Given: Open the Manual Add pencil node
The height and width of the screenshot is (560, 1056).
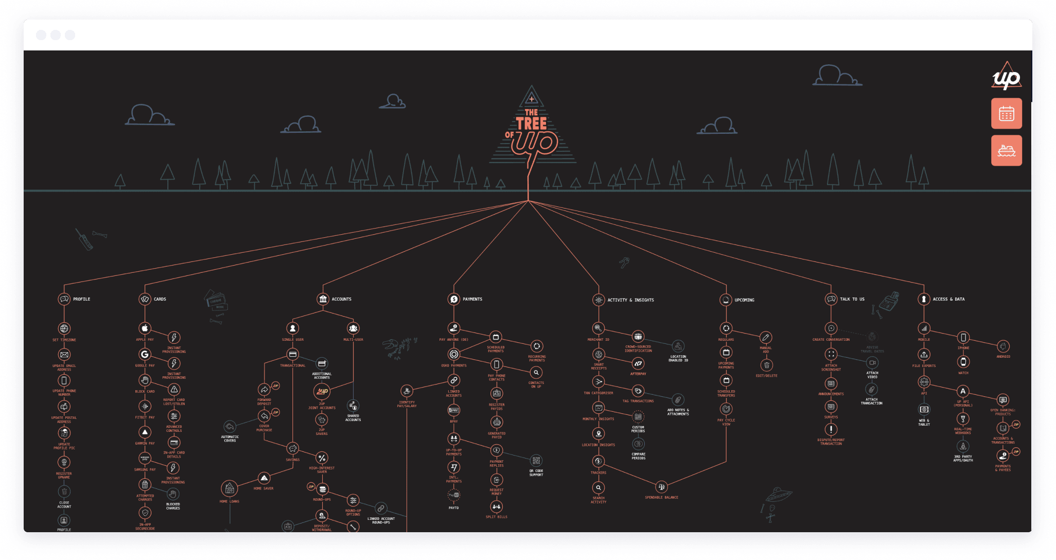Looking at the screenshot, I should coord(766,338).
